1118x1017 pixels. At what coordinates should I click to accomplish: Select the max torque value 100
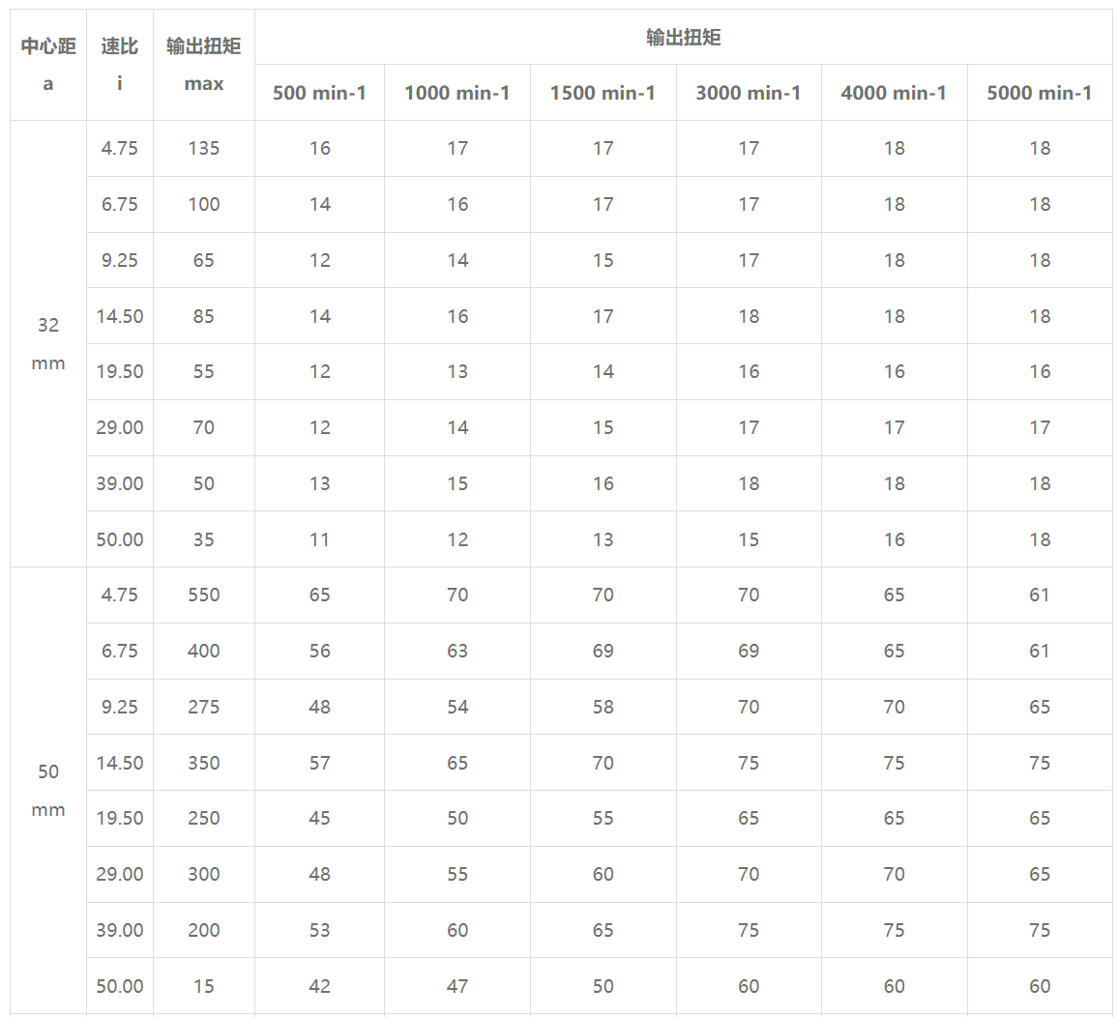(204, 204)
